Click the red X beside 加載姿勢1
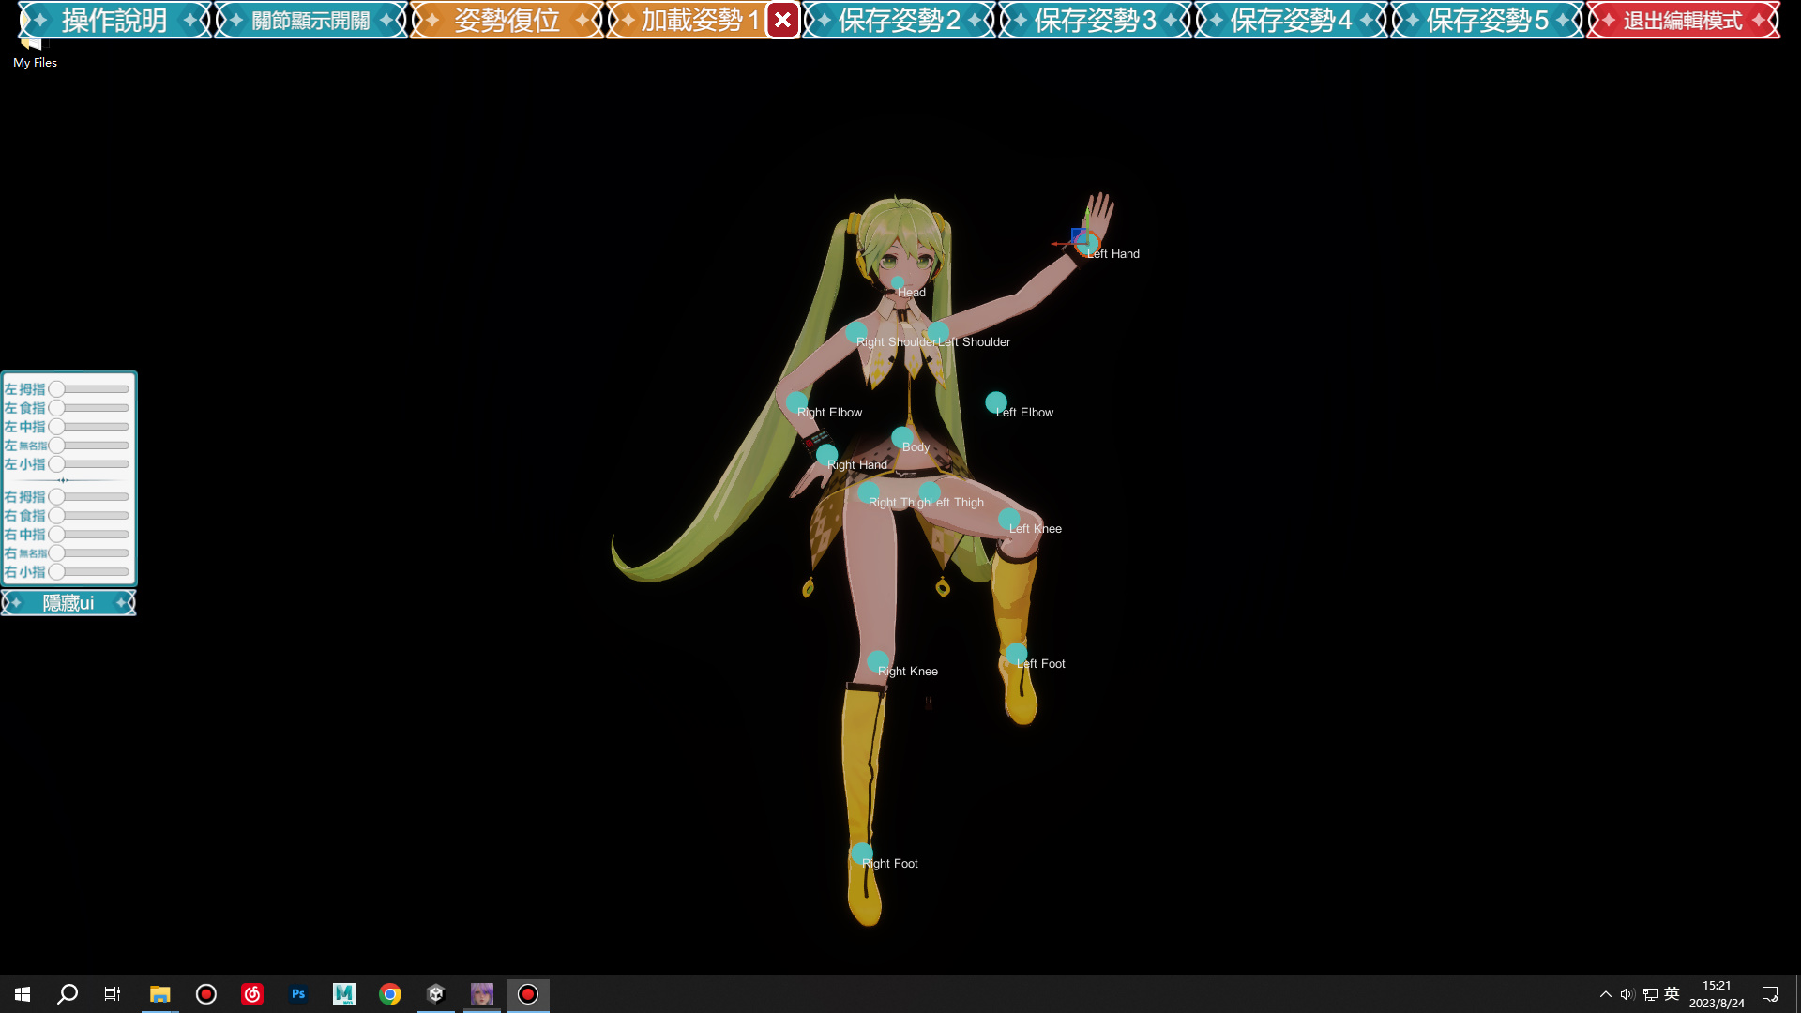1801x1013 pixels. click(782, 20)
